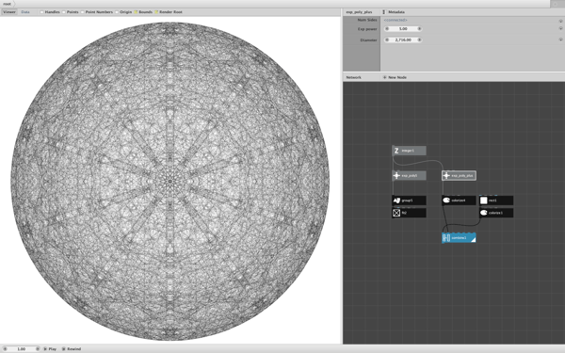The height and width of the screenshot is (353, 565).
Task: Click the Network panel label
Action: (353, 77)
